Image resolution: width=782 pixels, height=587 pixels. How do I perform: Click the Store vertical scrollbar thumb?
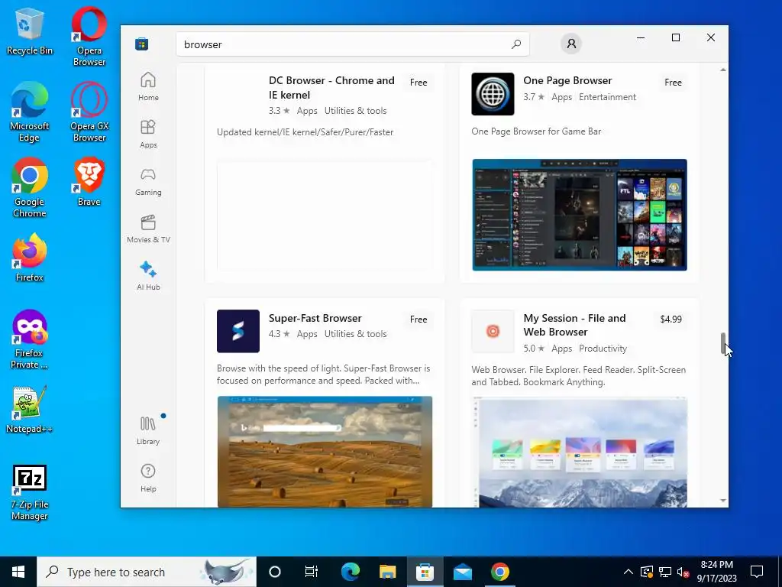tap(722, 344)
